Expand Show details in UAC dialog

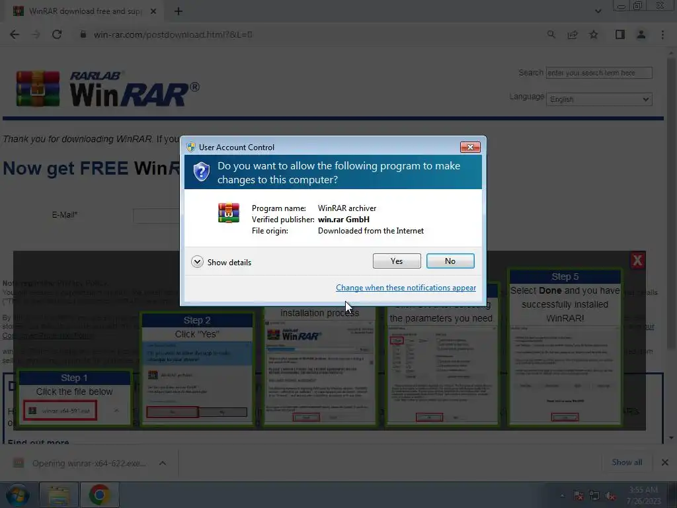click(x=221, y=262)
